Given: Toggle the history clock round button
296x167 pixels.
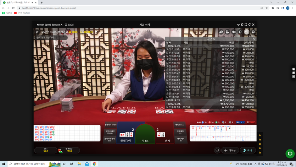Looking at the screenshot, I should [x=246, y=32].
